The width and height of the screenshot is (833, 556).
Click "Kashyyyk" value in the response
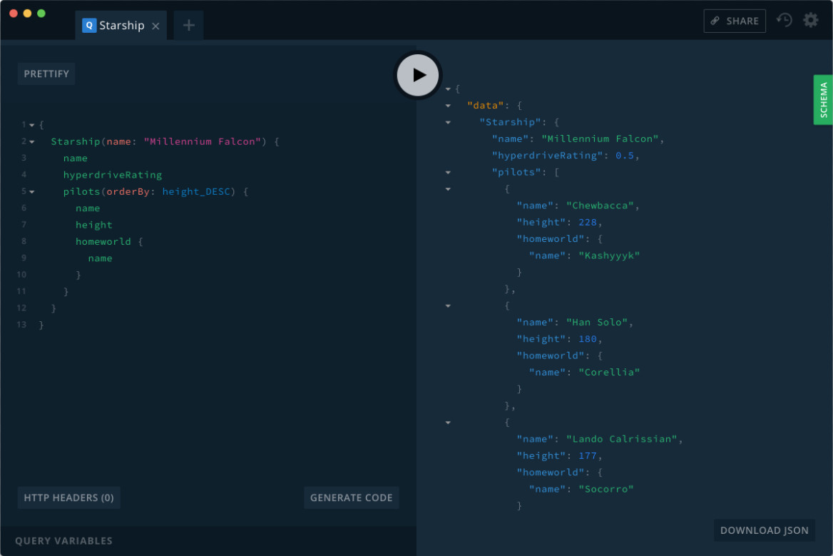pyautogui.click(x=609, y=255)
